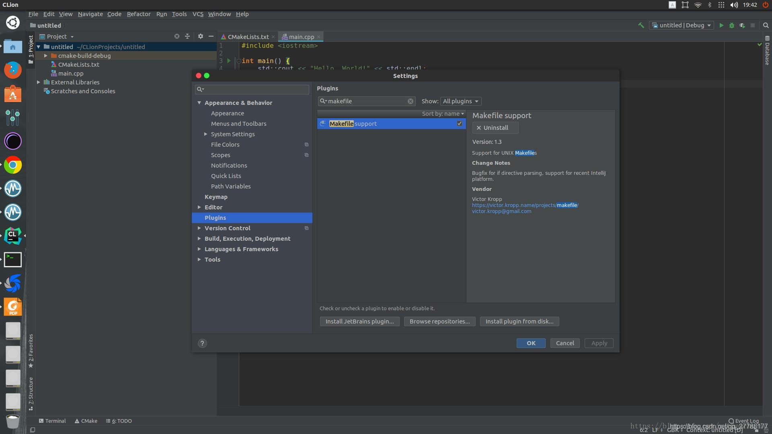
Task: Expand cmake-build-debug folder in project tree
Action: 46,56
